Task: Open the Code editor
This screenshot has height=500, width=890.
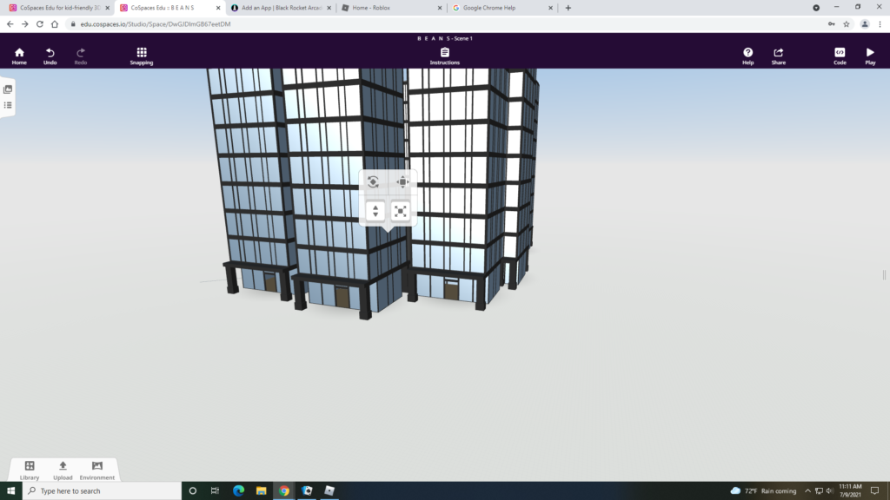Action: [840, 56]
